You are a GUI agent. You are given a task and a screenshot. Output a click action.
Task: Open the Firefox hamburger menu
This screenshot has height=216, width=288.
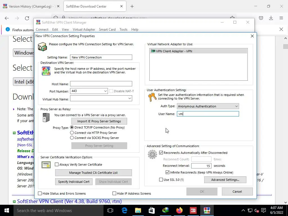click(x=281, y=18)
